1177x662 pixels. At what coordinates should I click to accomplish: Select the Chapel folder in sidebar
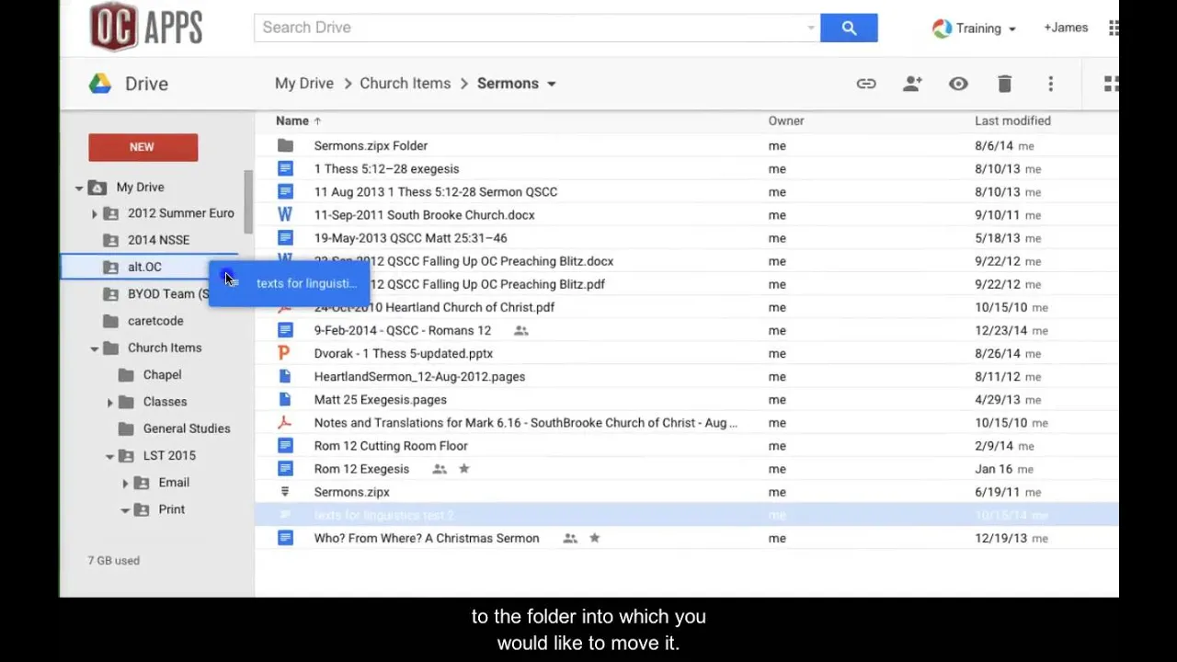(162, 375)
